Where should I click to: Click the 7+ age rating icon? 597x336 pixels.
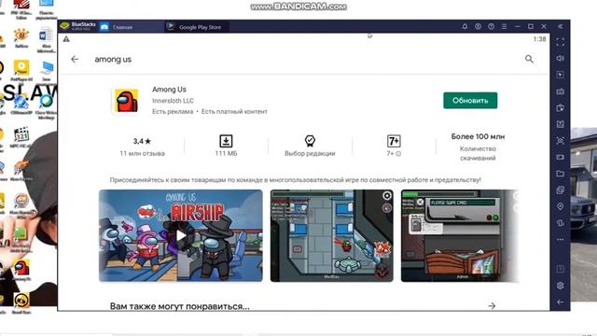point(394,141)
